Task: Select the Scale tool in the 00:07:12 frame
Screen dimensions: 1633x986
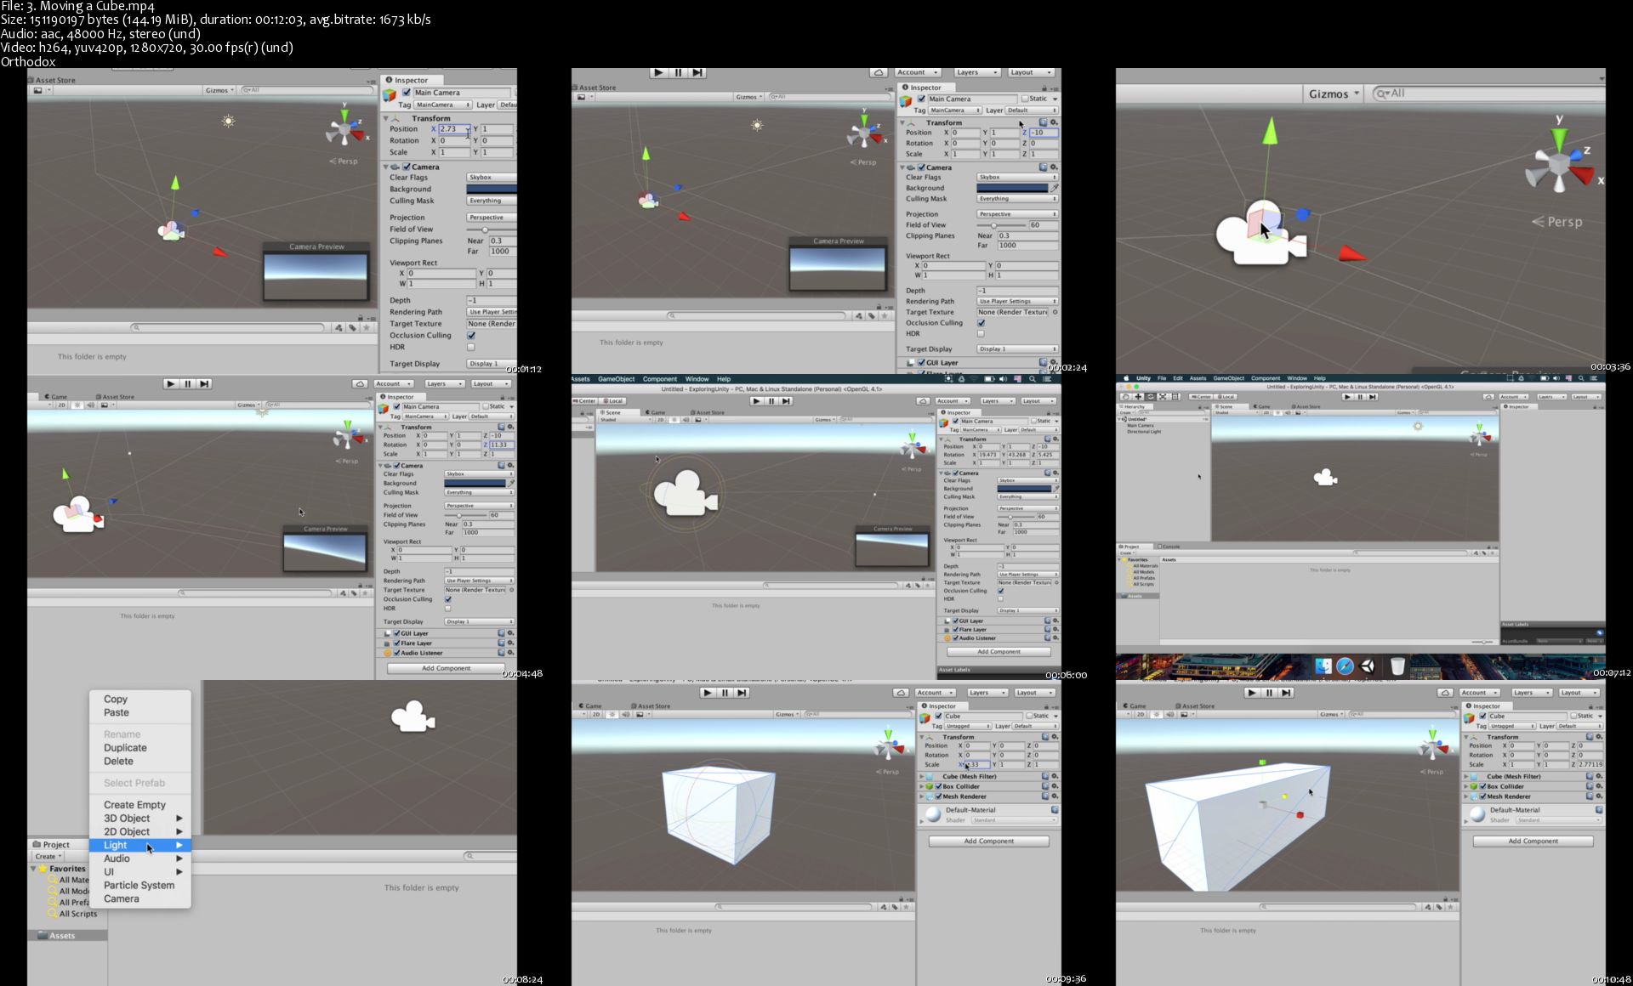Action: [1163, 397]
